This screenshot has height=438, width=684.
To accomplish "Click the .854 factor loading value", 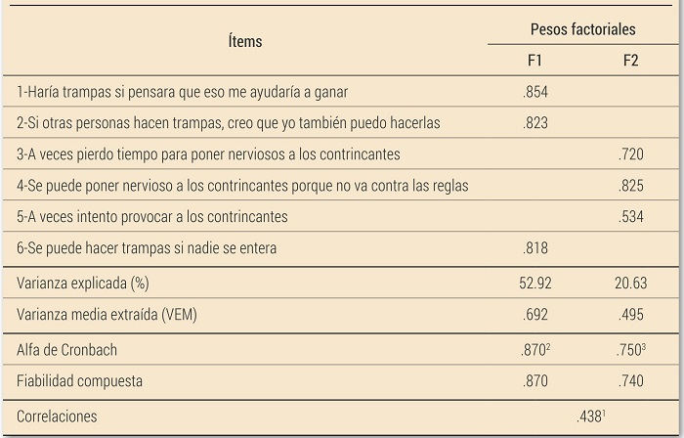I will [535, 92].
